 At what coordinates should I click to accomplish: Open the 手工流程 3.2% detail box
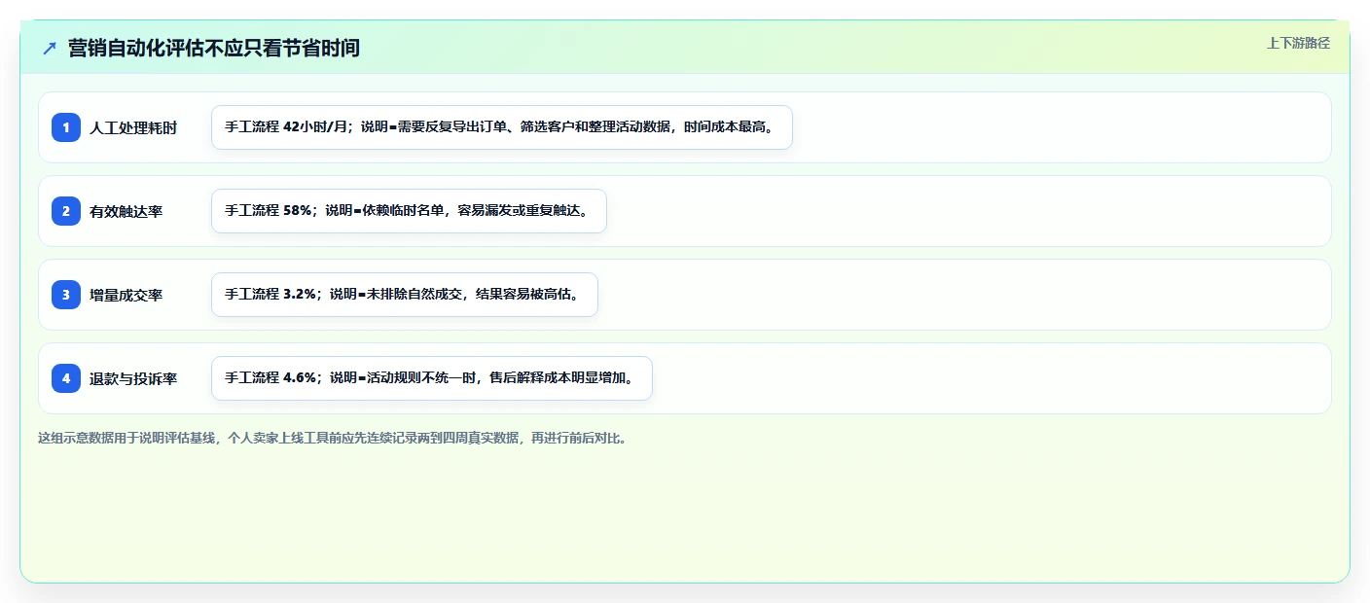point(405,295)
